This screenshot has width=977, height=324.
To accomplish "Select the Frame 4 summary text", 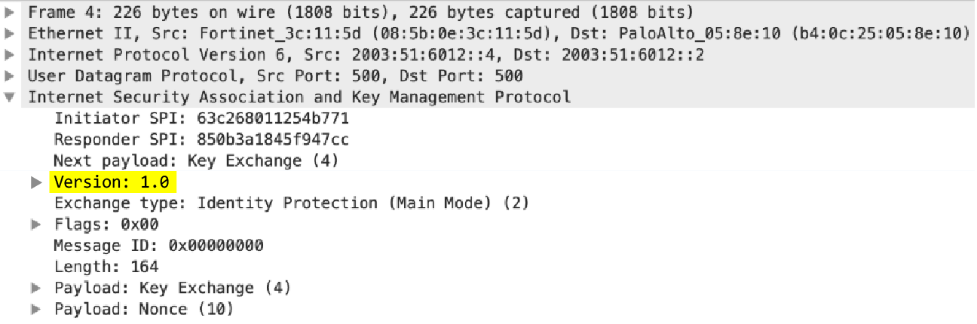I will [360, 13].
